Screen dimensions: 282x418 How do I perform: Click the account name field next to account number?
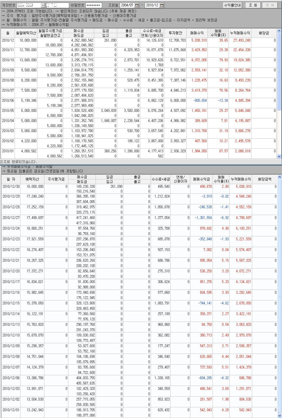(x=57, y=5)
